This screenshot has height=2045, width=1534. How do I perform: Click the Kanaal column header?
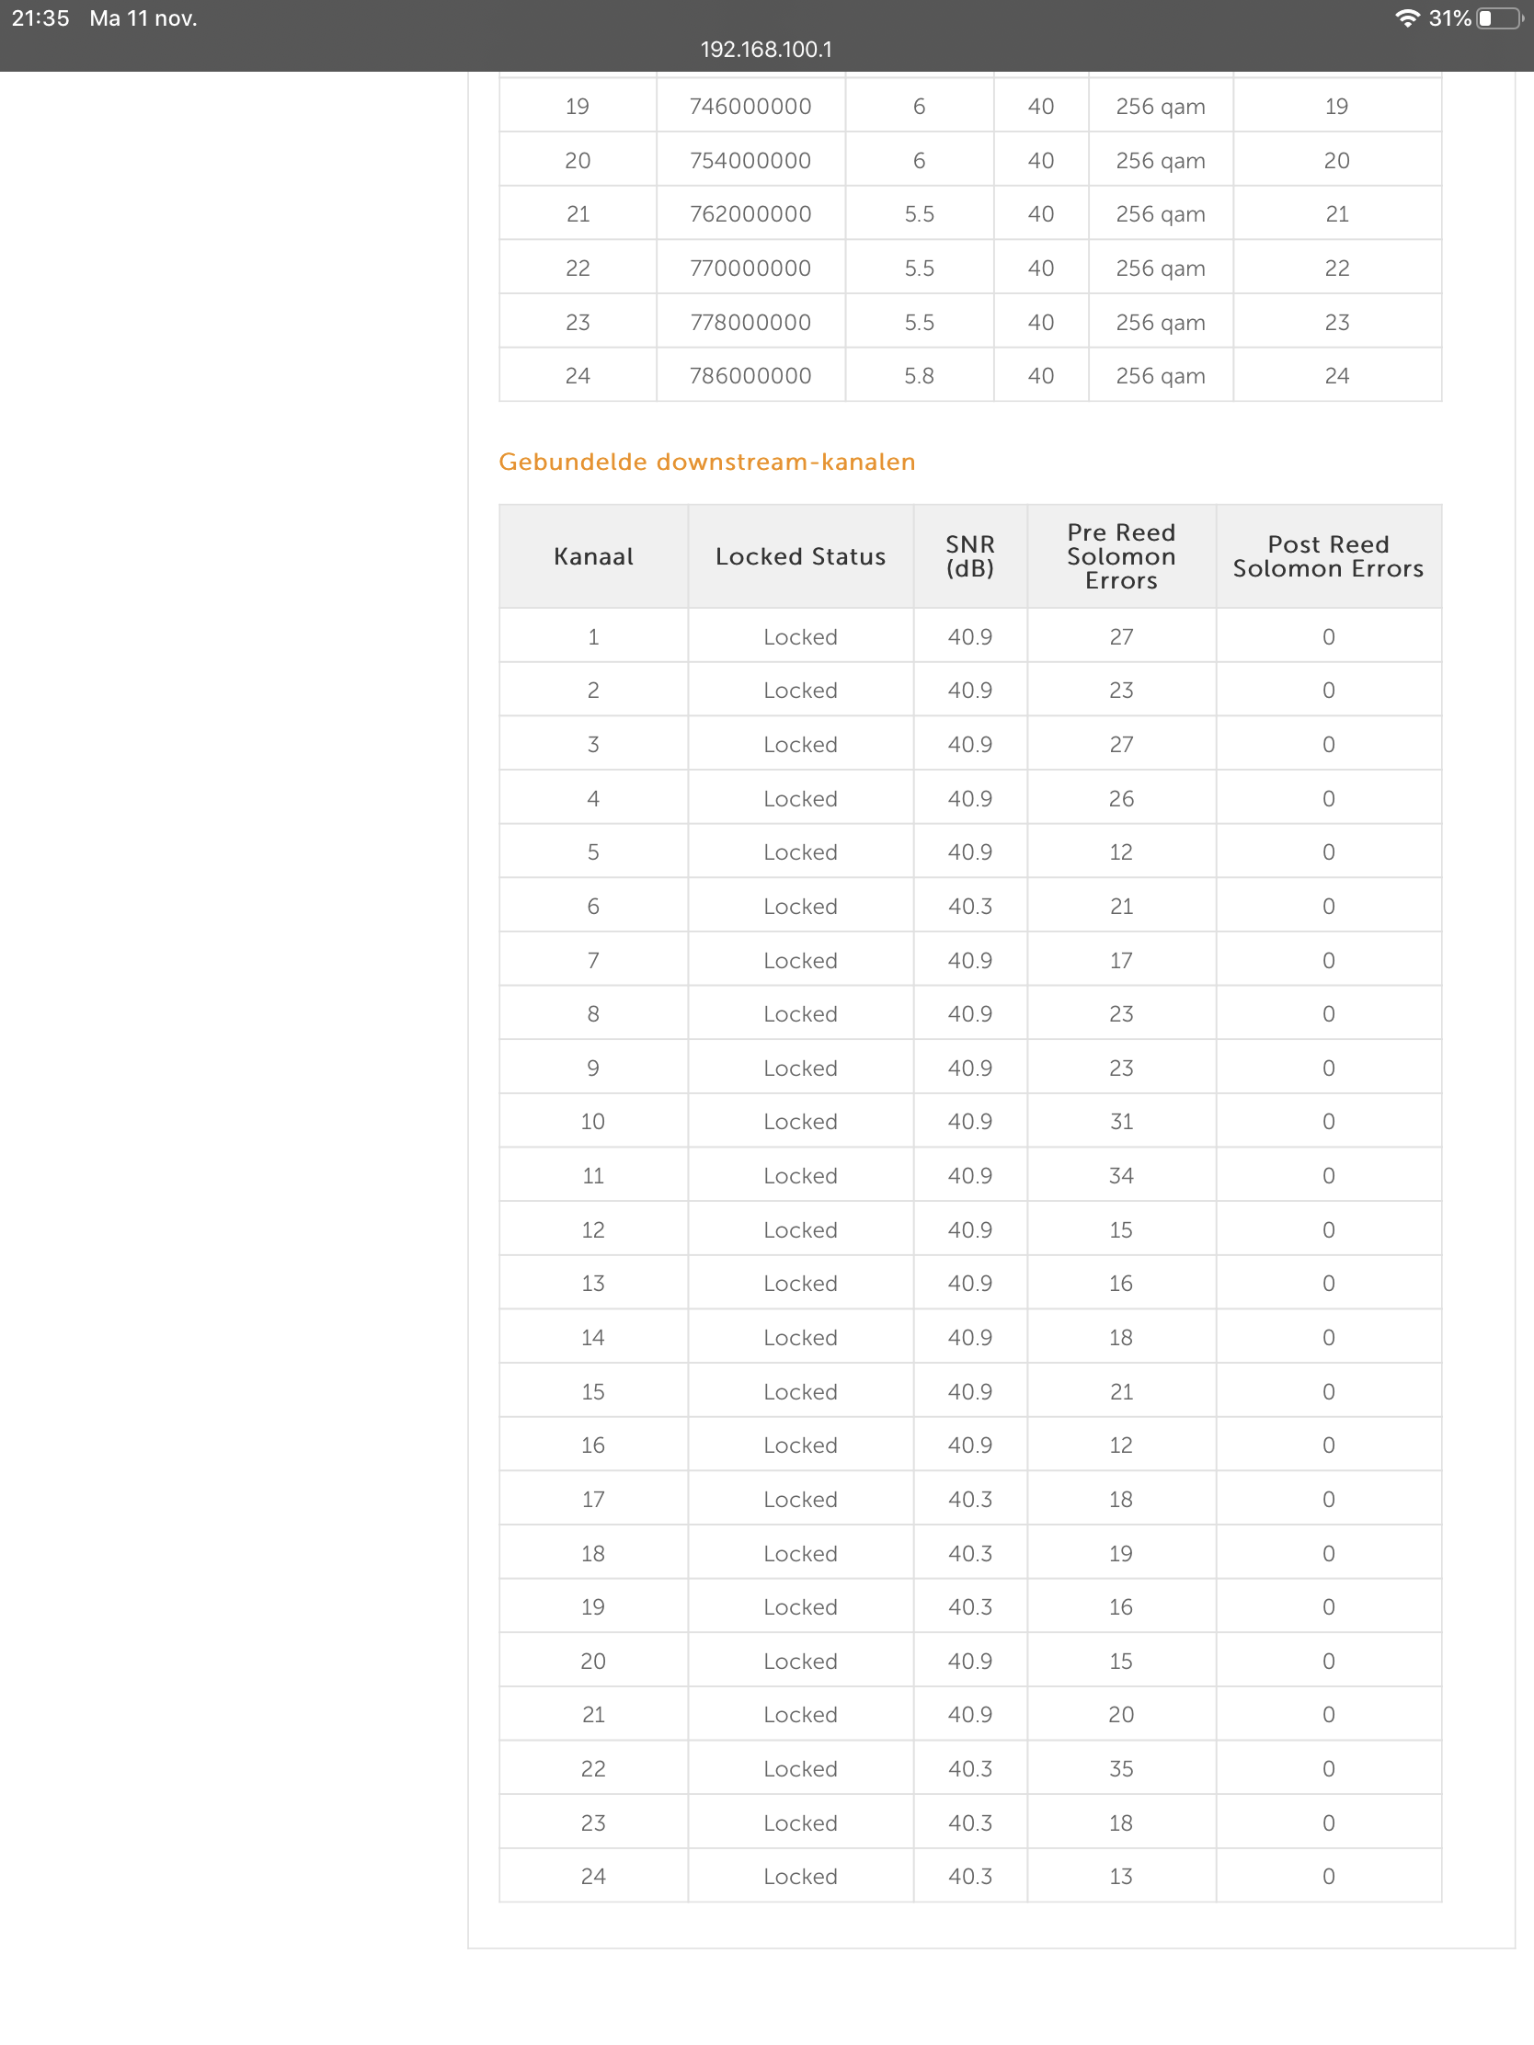592,556
